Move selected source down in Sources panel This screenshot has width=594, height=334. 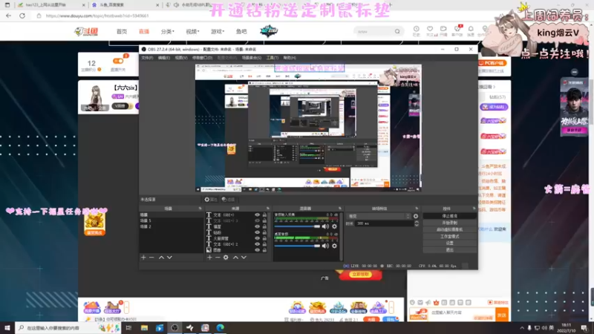[x=244, y=258]
